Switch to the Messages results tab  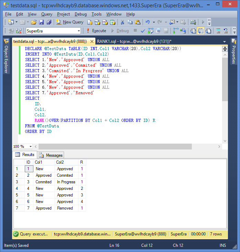(x=51, y=155)
